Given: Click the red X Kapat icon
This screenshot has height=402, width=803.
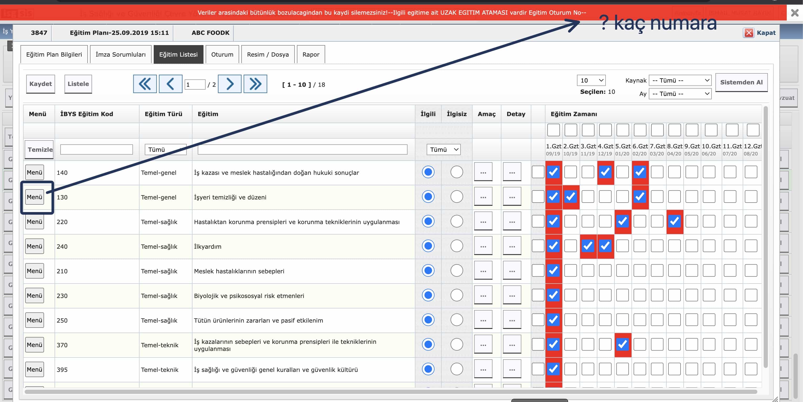Looking at the screenshot, I should click(749, 33).
